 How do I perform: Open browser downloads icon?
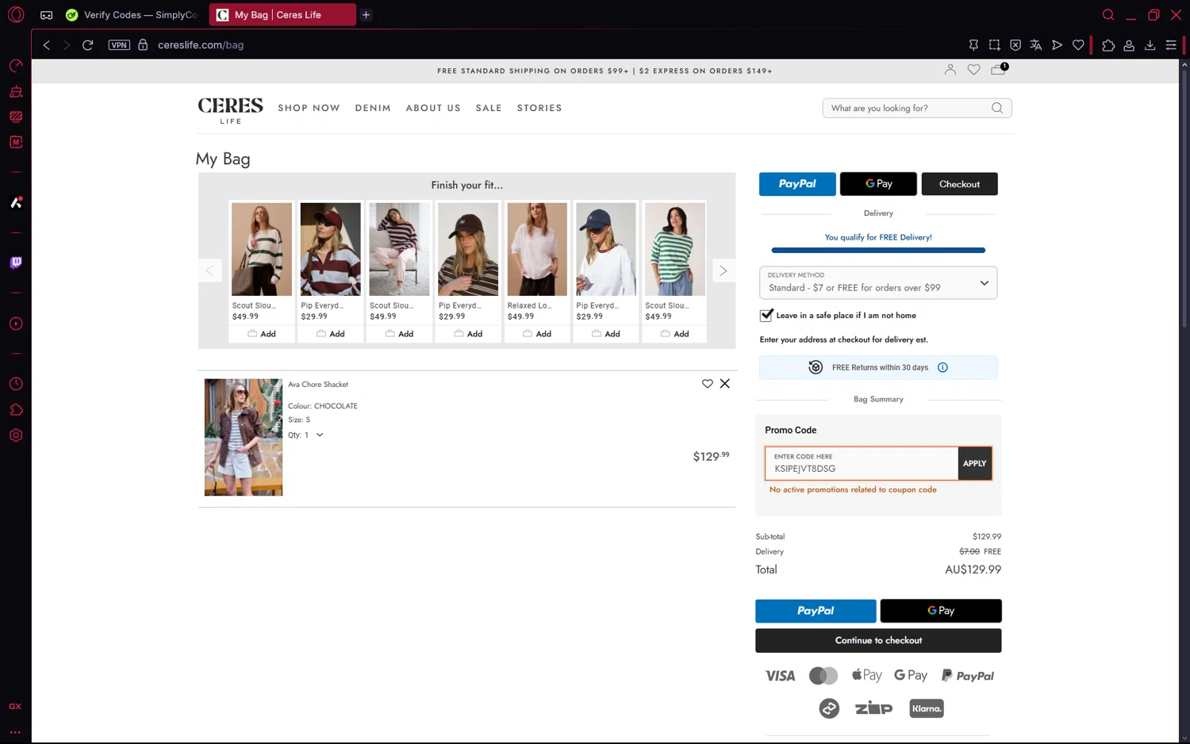click(1150, 45)
